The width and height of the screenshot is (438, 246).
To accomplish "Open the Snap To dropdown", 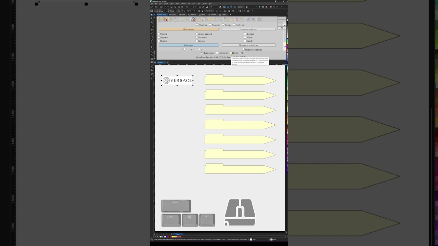I will coord(240,7).
